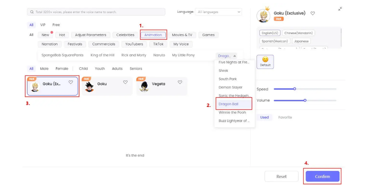
Task: Switch to the Favorite tab
Action: (x=285, y=117)
